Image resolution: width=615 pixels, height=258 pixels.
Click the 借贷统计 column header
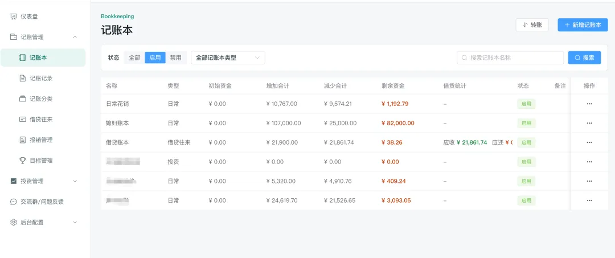tap(454, 86)
